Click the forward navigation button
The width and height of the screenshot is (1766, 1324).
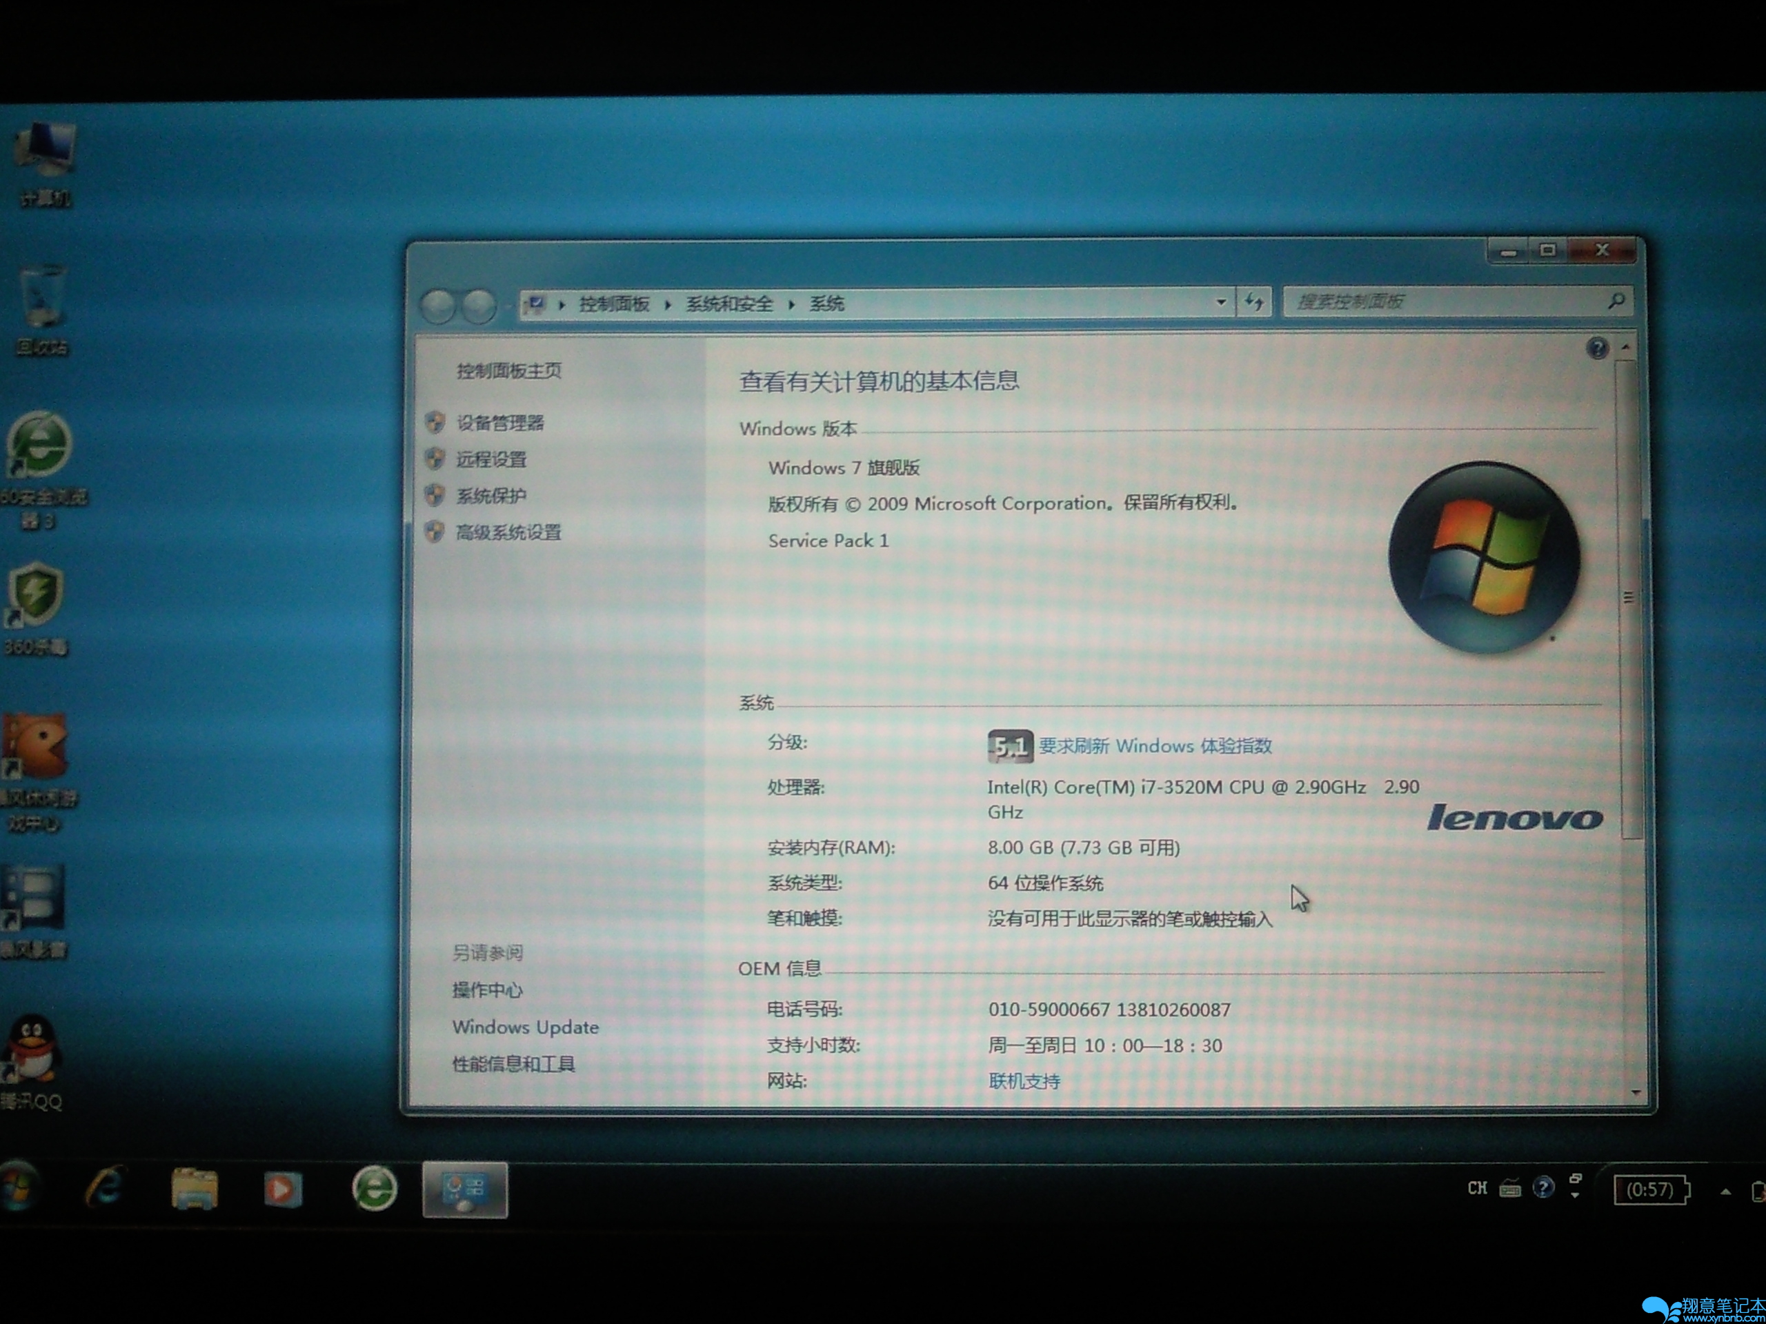479,305
